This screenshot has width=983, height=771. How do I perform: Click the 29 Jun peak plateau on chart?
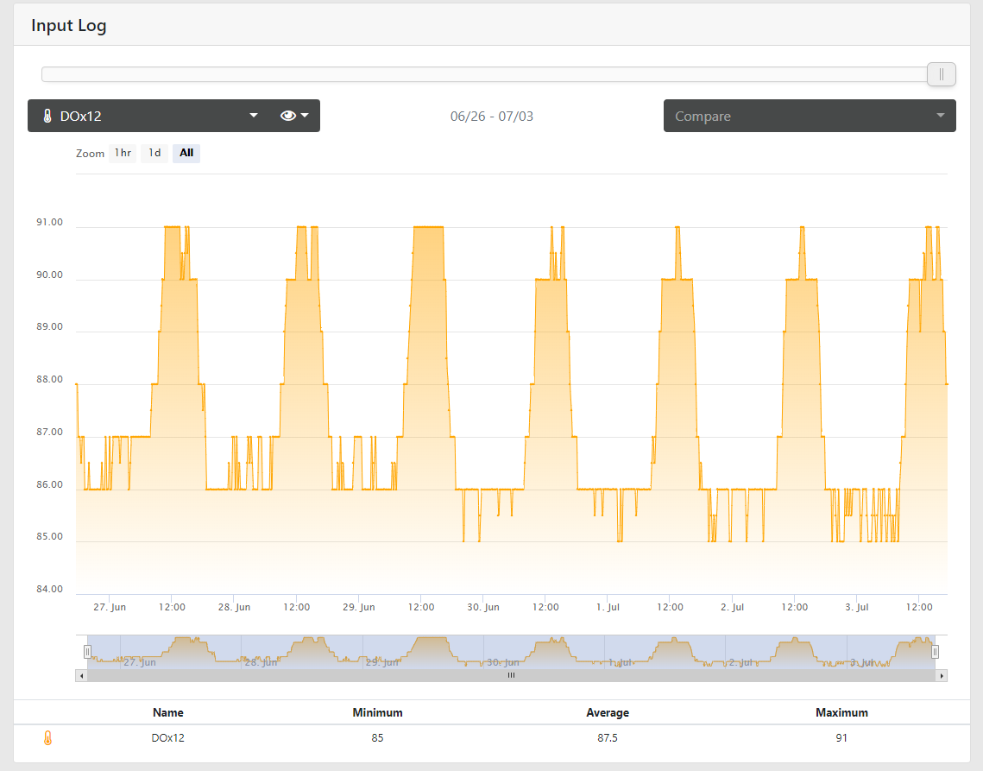tap(429, 227)
